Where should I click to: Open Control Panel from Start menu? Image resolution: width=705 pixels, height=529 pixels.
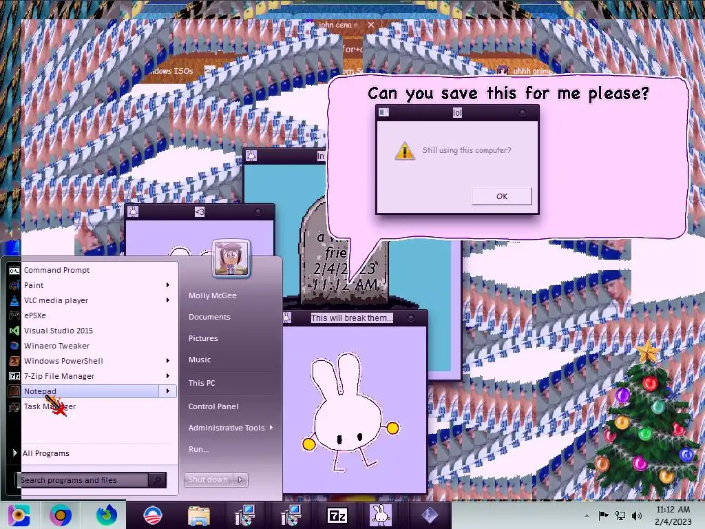(213, 406)
